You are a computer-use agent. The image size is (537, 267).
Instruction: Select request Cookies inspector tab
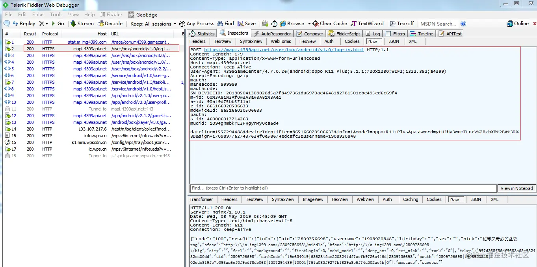point(352,41)
